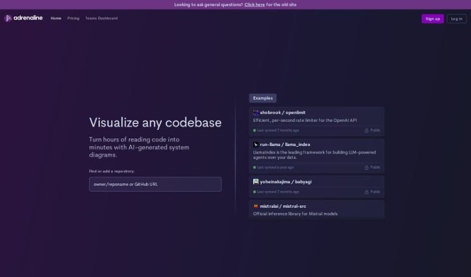This screenshot has height=277, width=471.
Task: Click the run-llama avatar icon
Action: [x=255, y=145]
